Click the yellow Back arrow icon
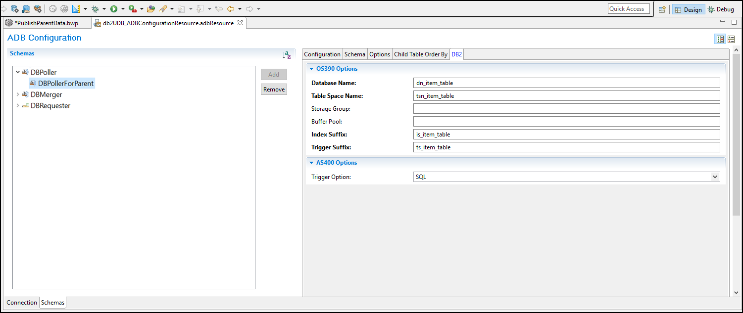Viewport: 743px width, 313px height. 231,9
